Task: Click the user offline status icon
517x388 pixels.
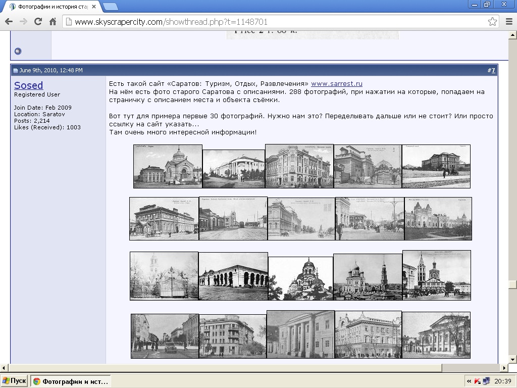Action: pos(18,51)
